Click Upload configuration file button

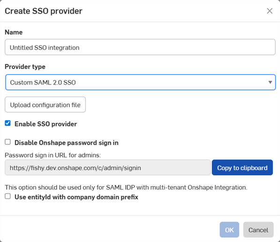point(45,105)
